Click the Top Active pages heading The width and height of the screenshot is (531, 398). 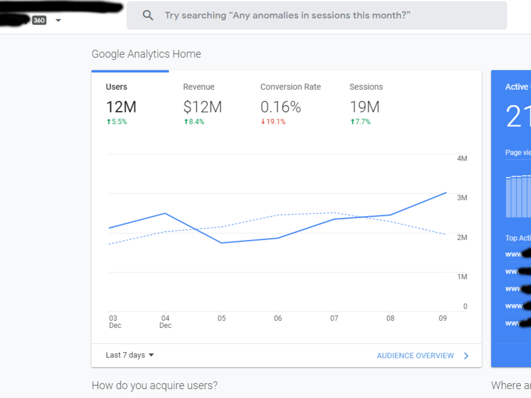pos(518,238)
